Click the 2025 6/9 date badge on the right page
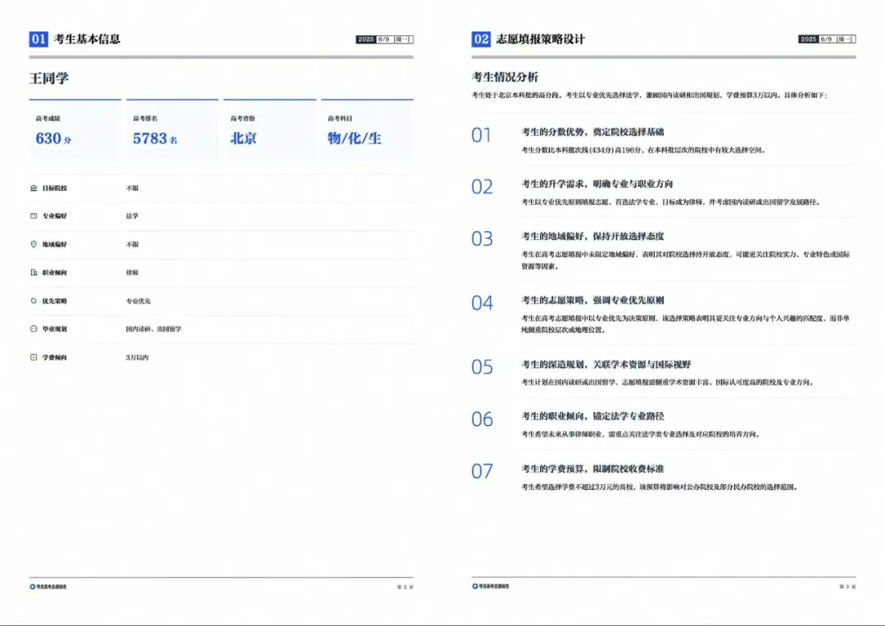This screenshot has width=885, height=626. point(827,39)
